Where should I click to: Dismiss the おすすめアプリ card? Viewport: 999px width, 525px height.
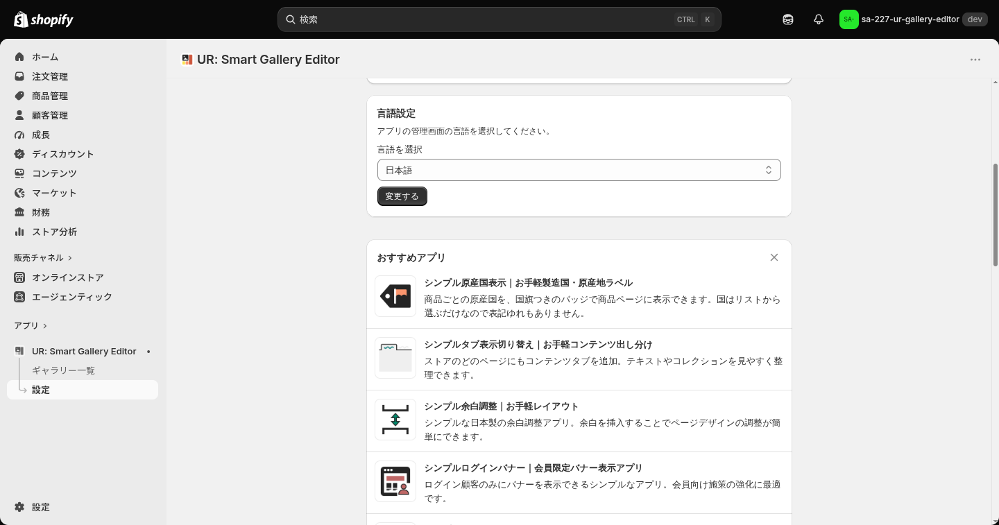click(x=774, y=257)
